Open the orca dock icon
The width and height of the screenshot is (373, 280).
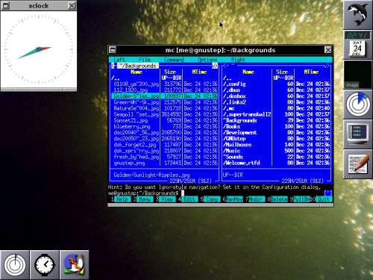coord(358,14)
